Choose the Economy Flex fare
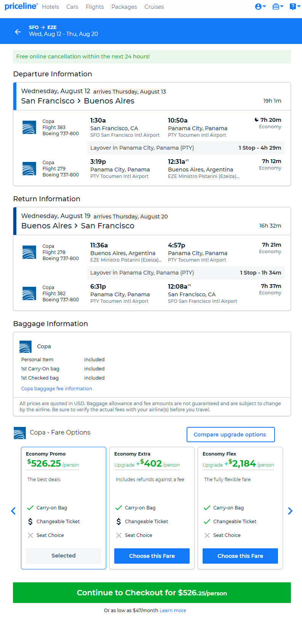Viewport: 302px width, 619px height. [x=240, y=556]
